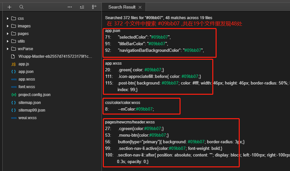
Task: Close the Search Result tab
Action: [140, 7]
